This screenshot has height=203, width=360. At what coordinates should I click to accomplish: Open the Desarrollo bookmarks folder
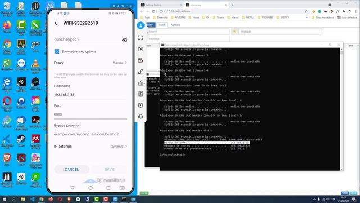click(160, 17)
